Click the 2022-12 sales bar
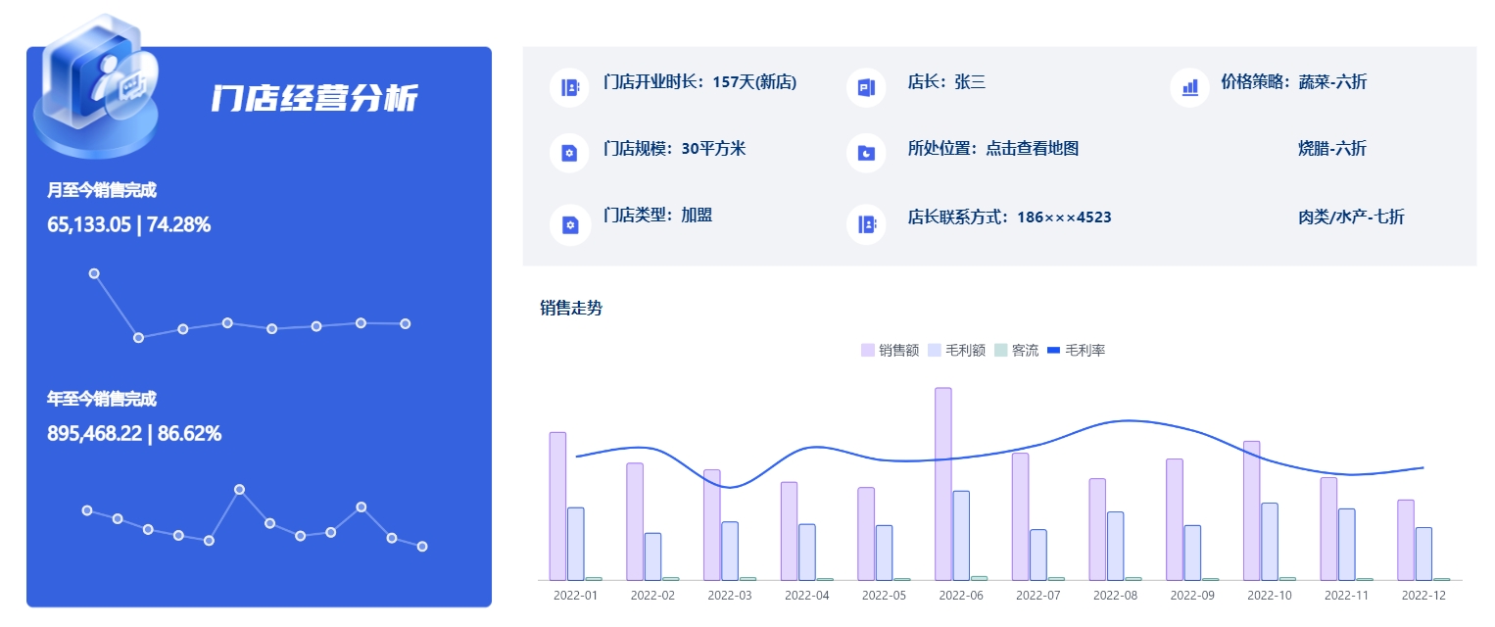The image size is (1495, 627). coord(1406,540)
